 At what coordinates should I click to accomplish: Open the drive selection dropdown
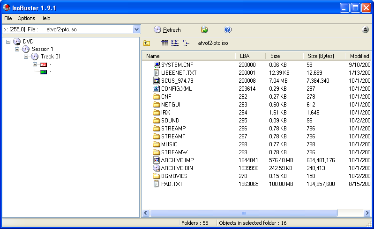click(x=136, y=29)
